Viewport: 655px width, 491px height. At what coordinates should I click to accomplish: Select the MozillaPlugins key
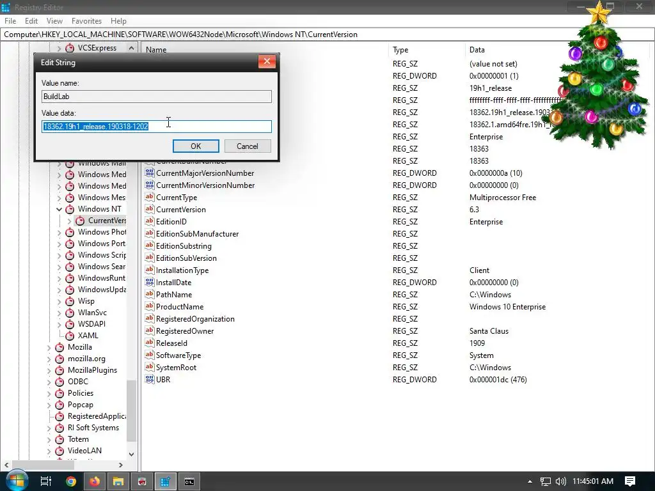pos(92,370)
